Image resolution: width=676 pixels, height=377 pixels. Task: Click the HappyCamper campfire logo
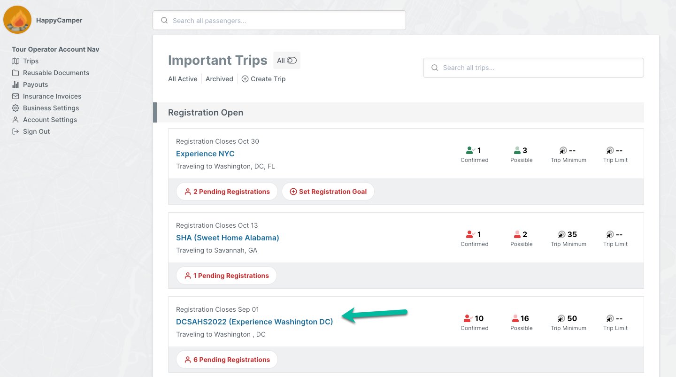coord(17,20)
